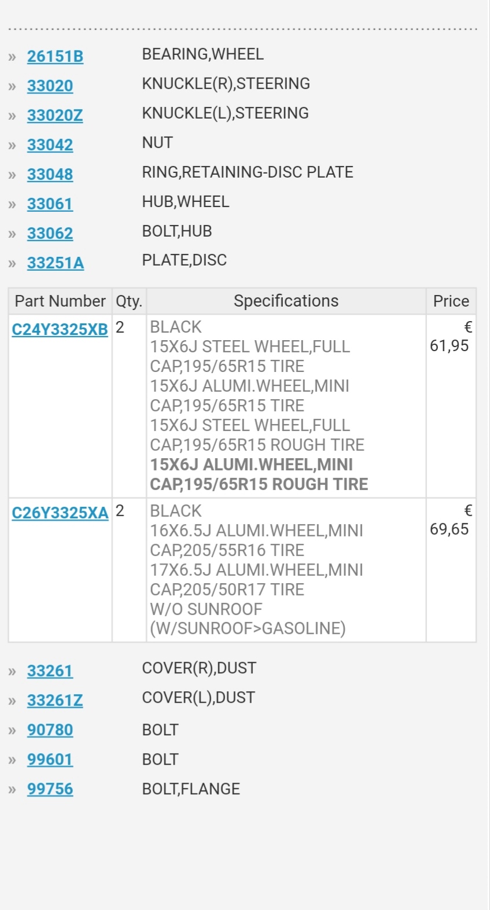Collapse the expanded 33251A disc plate entry
The height and width of the screenshot is (910, 490).
(56, 263)
